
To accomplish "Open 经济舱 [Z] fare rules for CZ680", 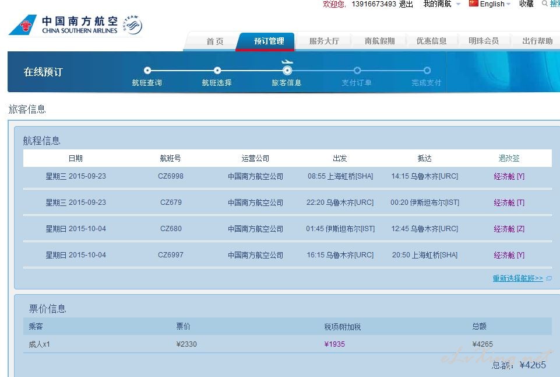I will point(509,229).
